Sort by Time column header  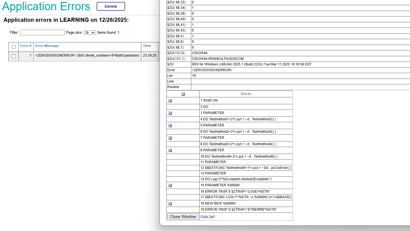pyautogui.click(x=147, y=46)
